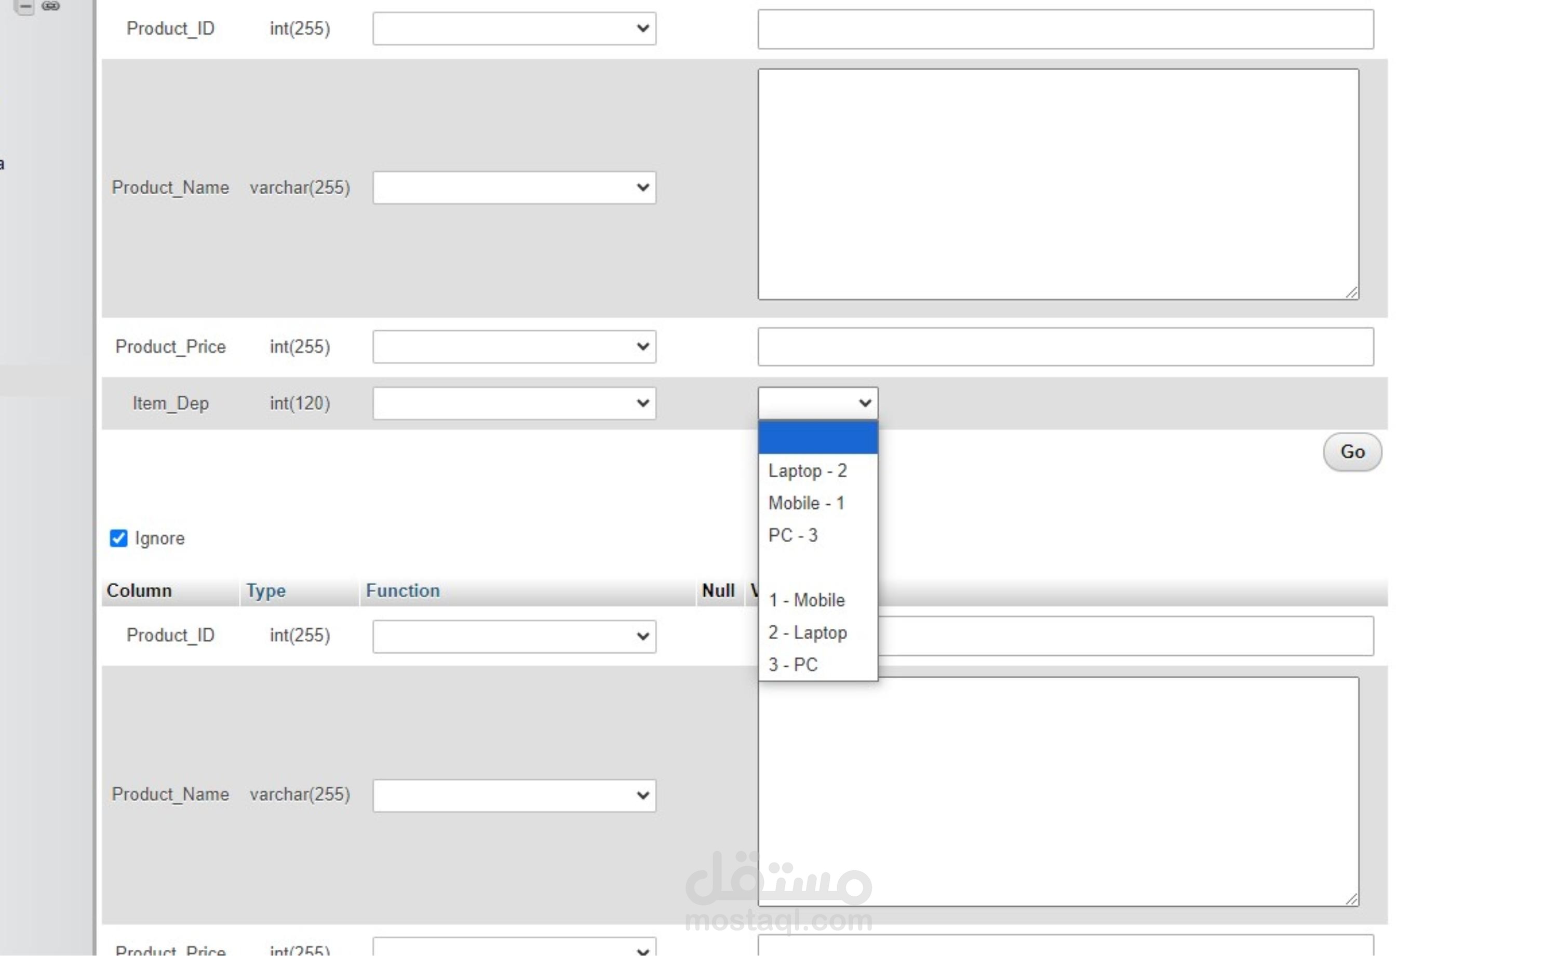Open function dropdown for first Product_Price row
The height and width of the screenshot is (956, 1558).
pos(514,346)
